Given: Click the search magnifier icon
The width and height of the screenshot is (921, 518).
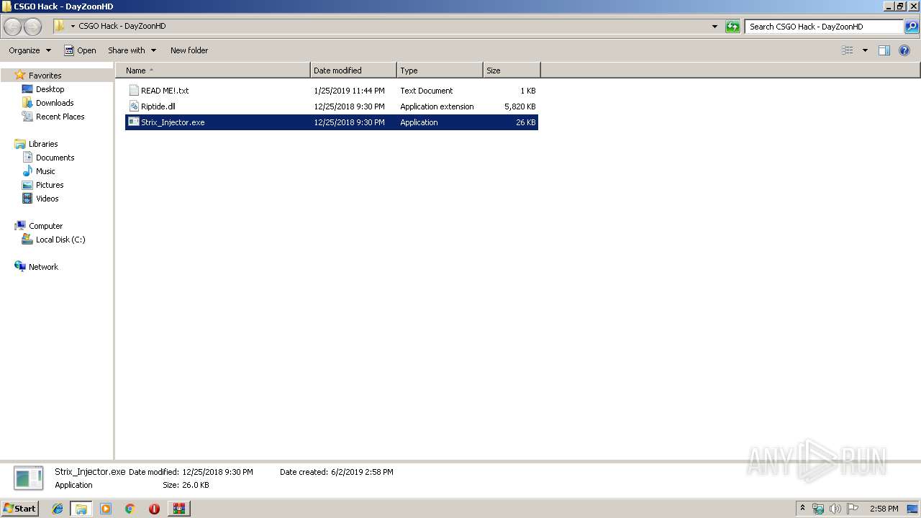Looking at the screenshot, I should click(x=912, y=27).
